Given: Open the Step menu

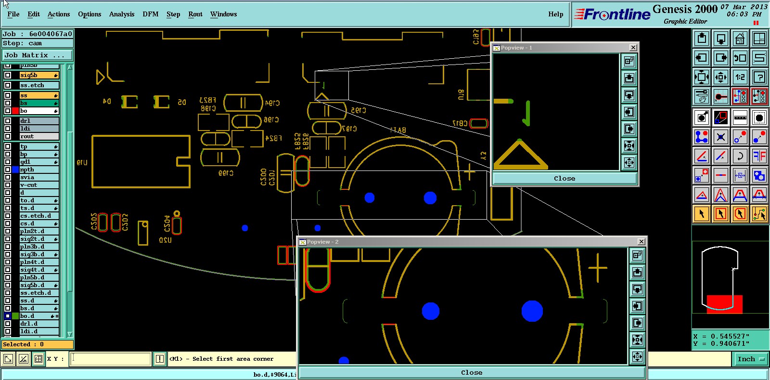Looking at the screenshot, I should (x=173, y=14).
